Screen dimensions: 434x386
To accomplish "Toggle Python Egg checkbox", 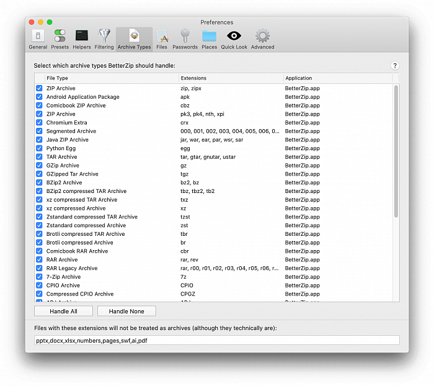I will point(39,148).
